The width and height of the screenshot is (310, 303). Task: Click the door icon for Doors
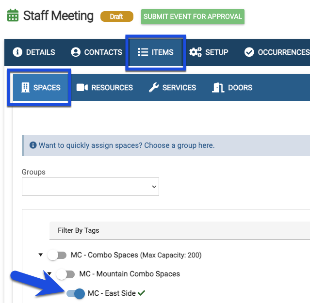[x=218, y=88]
